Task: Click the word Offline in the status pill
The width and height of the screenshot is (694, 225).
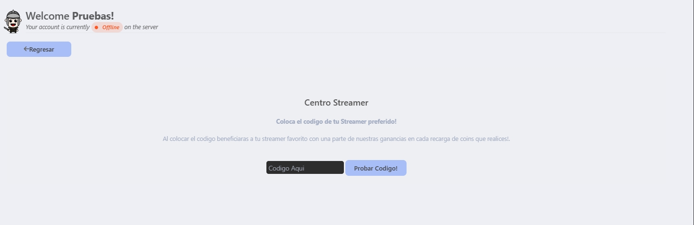Action: 111,27
